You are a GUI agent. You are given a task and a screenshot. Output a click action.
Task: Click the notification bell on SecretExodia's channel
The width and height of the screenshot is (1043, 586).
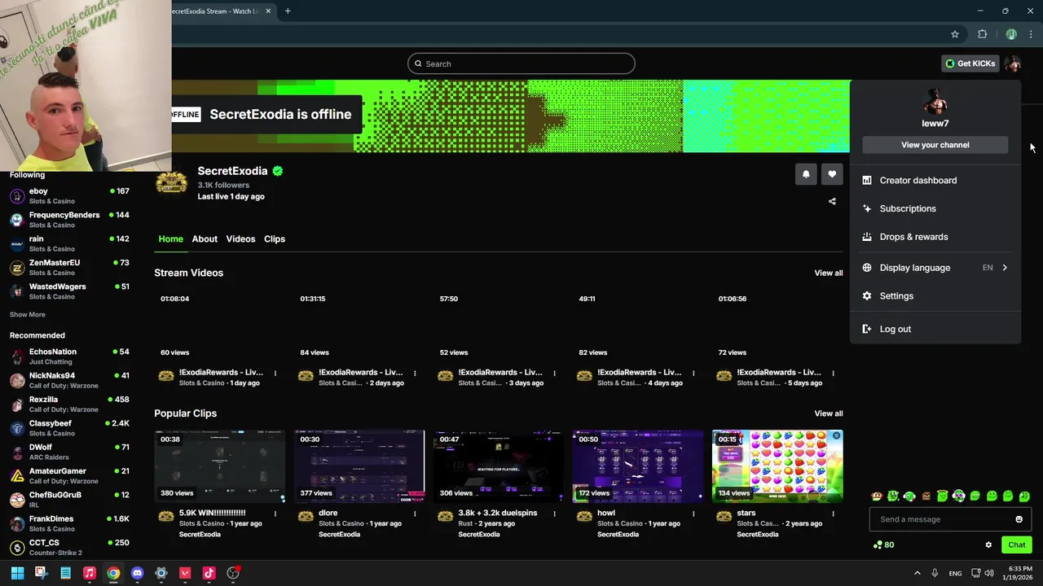806,173
